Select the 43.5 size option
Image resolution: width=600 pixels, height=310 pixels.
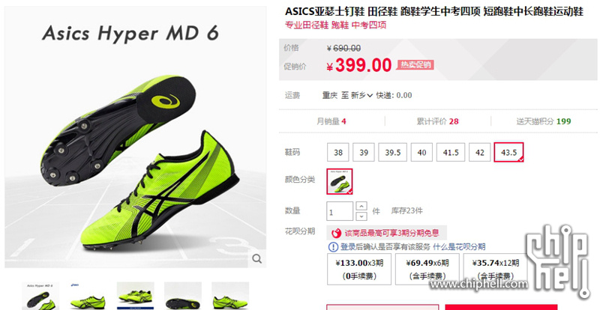509,152
